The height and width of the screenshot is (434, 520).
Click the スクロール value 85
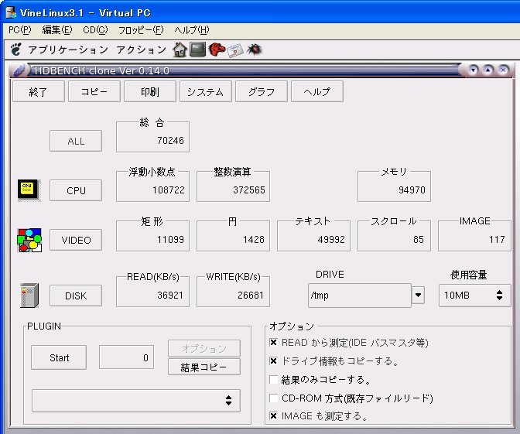418,239
